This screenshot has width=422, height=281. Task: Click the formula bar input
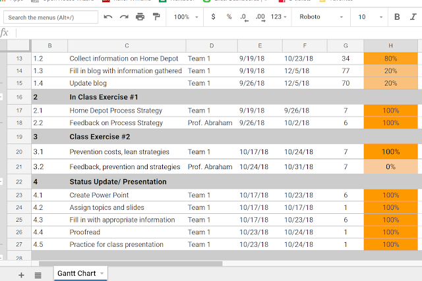point(218,33)
